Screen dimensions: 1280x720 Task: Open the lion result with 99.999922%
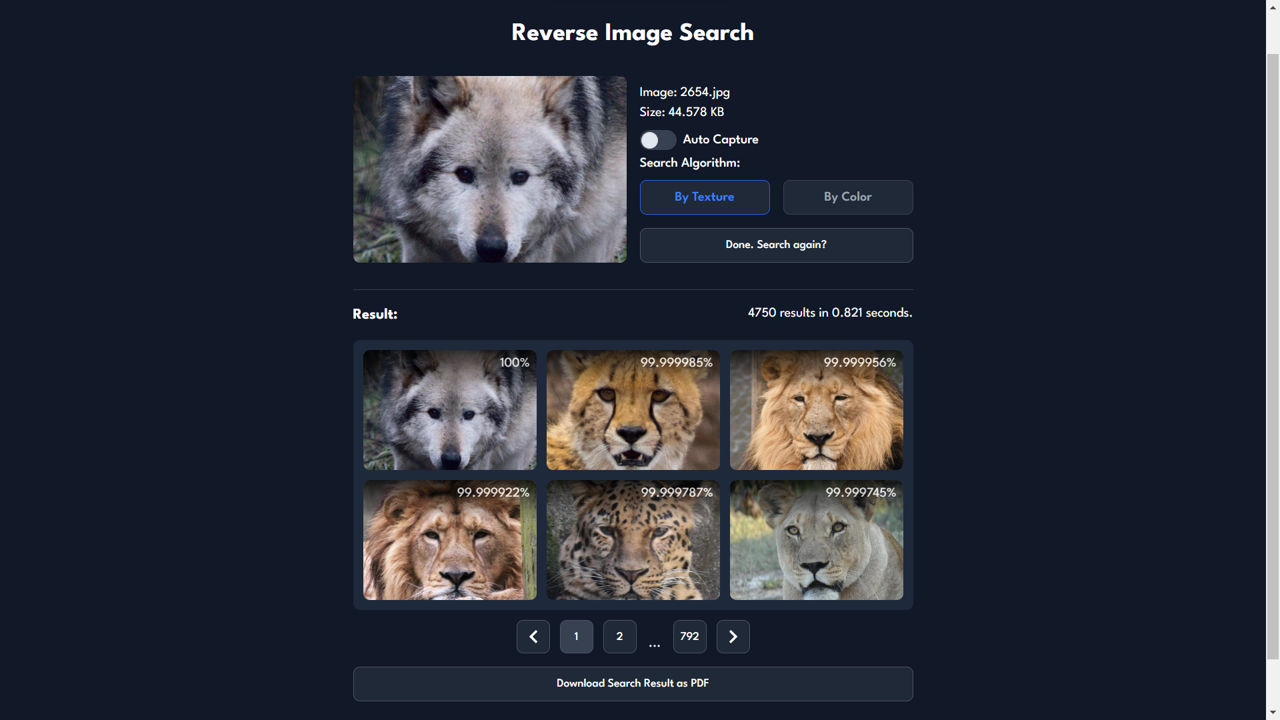[x=449, y=540]
